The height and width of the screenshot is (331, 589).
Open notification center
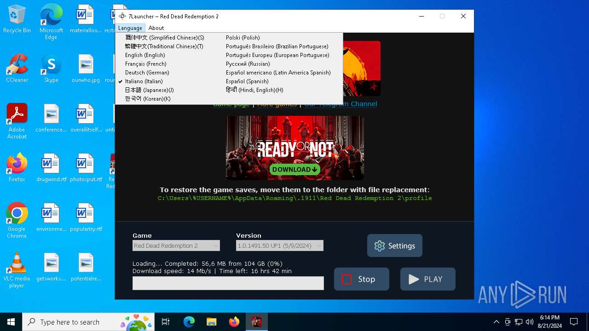point(574,322)
